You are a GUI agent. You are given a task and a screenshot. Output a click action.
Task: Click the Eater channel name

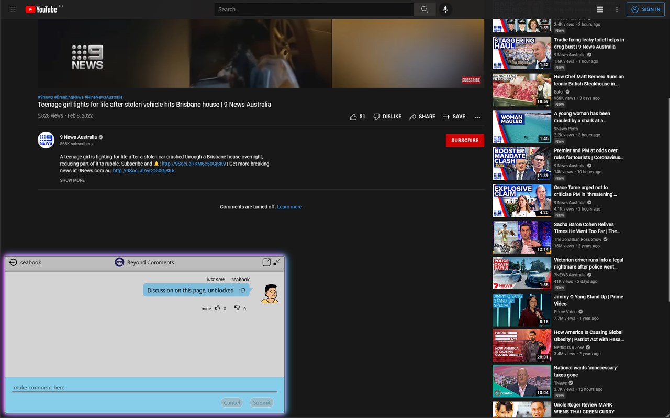559,92
